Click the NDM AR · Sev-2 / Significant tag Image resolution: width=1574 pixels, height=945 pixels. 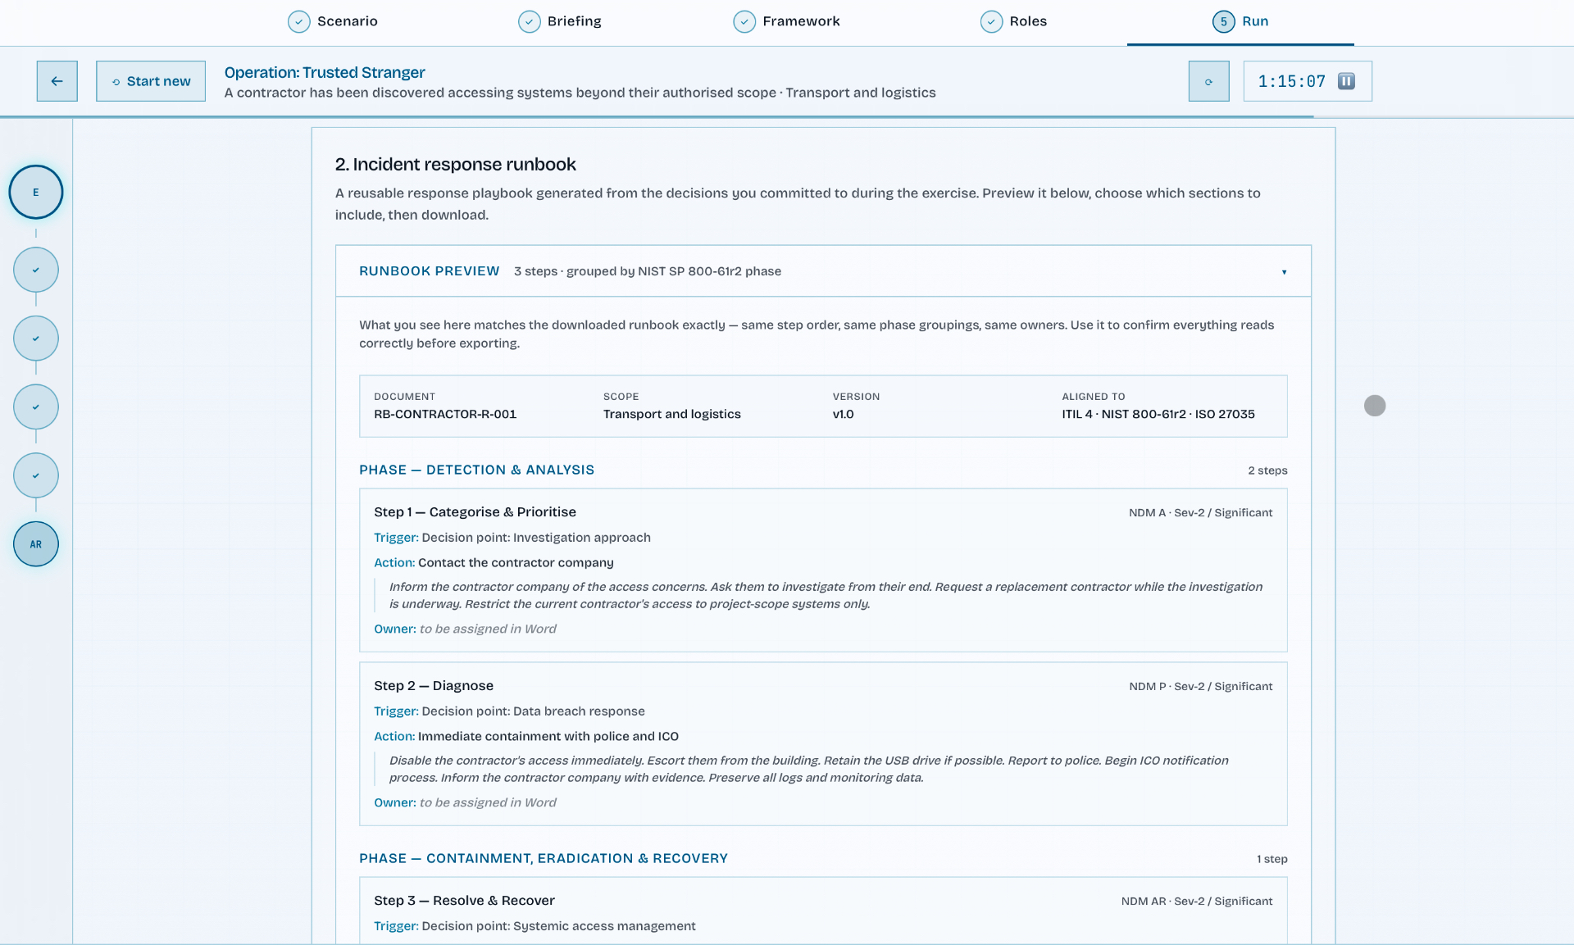coord(1197,901)
